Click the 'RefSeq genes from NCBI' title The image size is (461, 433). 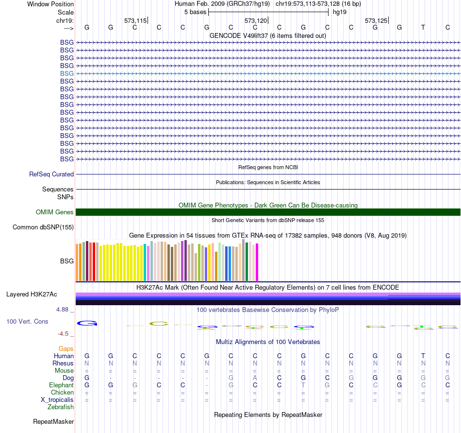(x=268, y=167)
